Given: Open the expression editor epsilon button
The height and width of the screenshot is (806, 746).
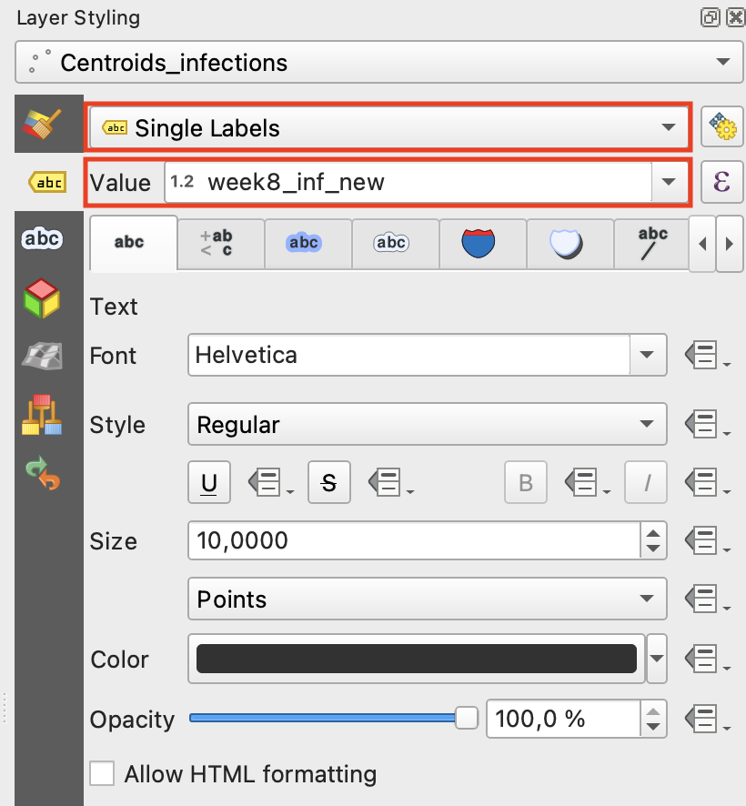Looking at the screenshot, I should (x=722, y=182).
